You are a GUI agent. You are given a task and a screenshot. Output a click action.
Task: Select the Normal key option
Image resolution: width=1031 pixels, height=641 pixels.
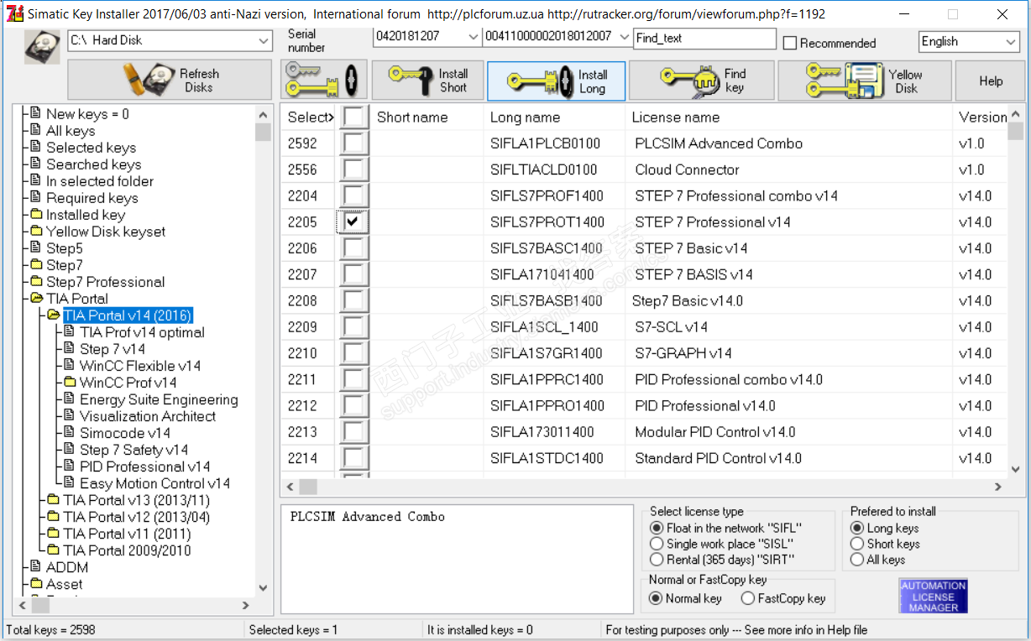pyautogui.click(x=657, y=598)
